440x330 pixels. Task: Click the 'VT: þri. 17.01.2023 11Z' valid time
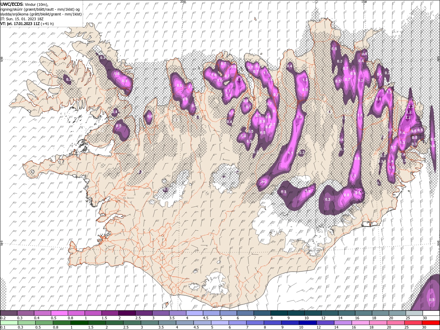pyautogui.click(x=20, y=24)
